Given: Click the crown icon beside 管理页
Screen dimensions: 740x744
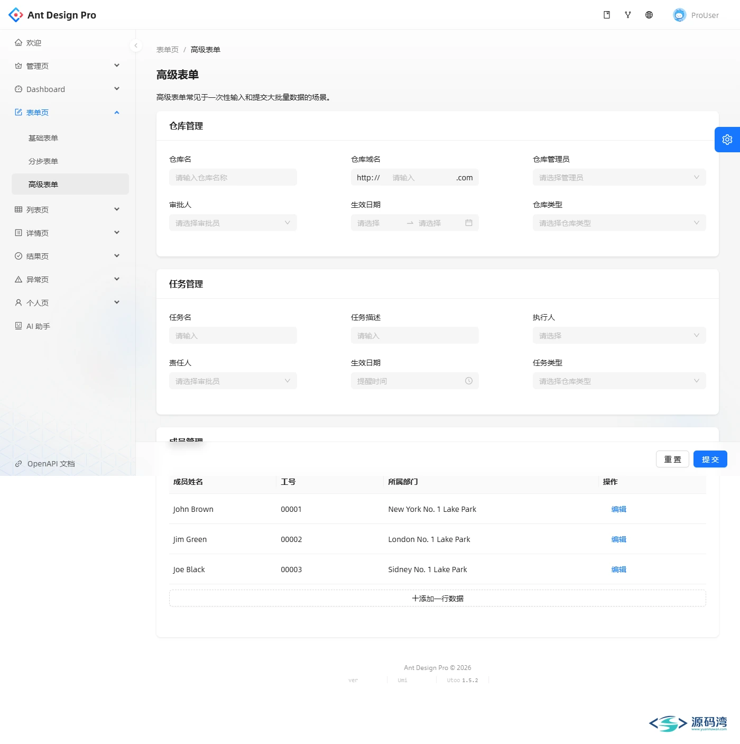Looking at the screenshot, I should pos(18,66).
